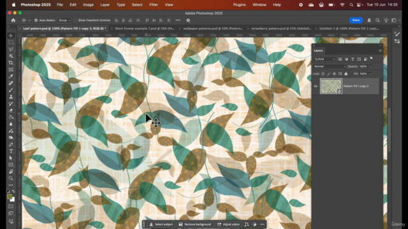This screenshot has width=408, height=229.
Task: Switch to wallpaper patterns.psd tab
Action: [x=213, y=29]
